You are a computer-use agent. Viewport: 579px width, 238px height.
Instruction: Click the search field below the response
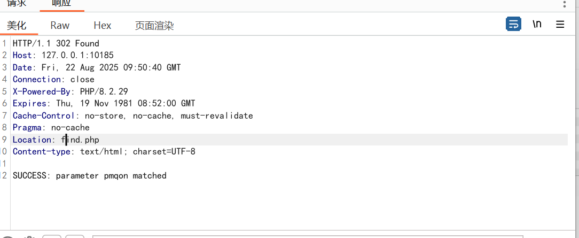pyautogui.click(x=307, y=236)
